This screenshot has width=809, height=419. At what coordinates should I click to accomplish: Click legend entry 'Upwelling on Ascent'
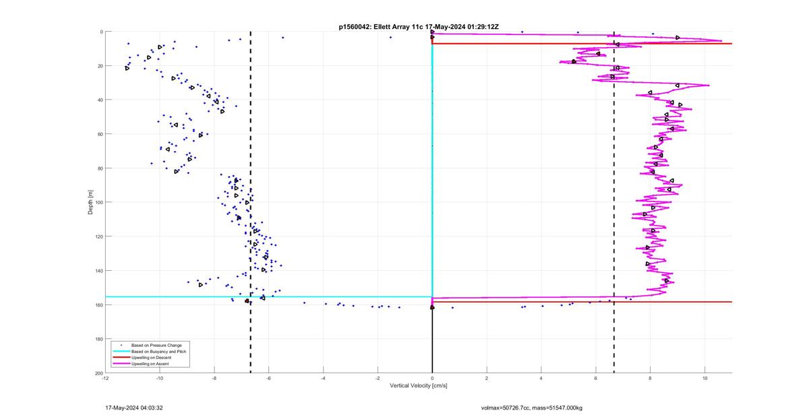coord(150,364)
